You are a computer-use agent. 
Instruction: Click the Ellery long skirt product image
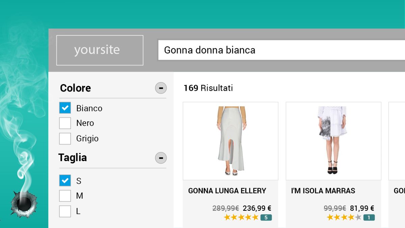pos(231,141)
